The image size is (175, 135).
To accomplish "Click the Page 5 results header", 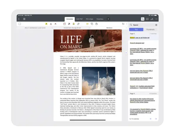I will (143, 34).
